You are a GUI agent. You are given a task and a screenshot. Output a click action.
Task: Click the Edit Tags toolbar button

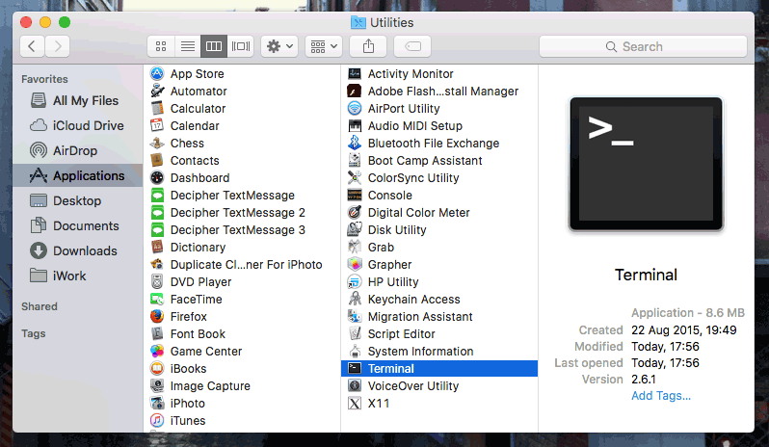point(412,46)
